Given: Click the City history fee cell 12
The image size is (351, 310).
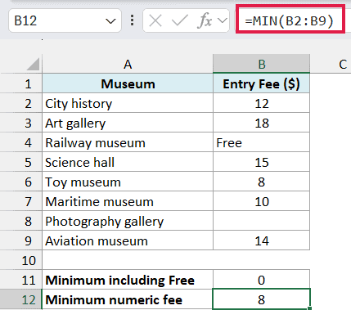Looking at the screenshot, I should [261, 103].
